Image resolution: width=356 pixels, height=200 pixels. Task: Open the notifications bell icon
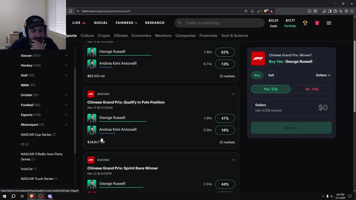[x=317, y=23]
